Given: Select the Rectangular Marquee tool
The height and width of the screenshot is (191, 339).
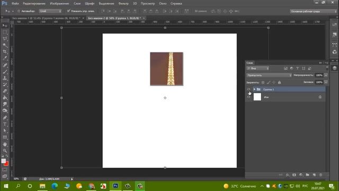Looking at the screenshot, I should [x=5, y=32].
